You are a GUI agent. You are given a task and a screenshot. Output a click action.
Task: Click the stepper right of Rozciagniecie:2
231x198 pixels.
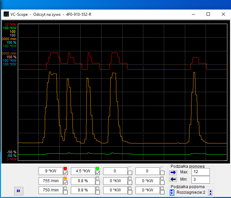pyautogui.click(x=211, y=192)
